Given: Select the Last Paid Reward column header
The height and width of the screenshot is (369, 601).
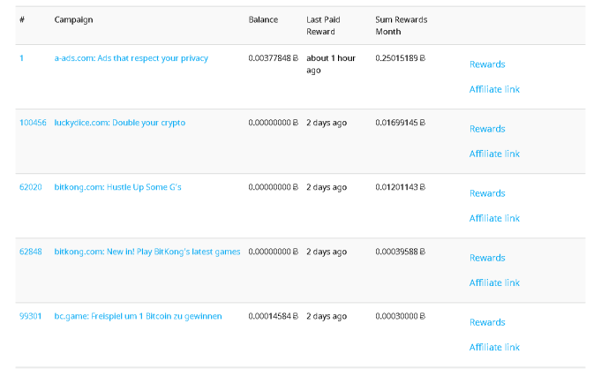Looking at the screenshot, I should (x=323, y=26).
